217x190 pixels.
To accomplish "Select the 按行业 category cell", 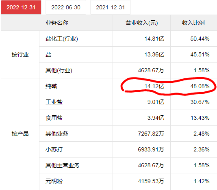I will click(20, 54).
